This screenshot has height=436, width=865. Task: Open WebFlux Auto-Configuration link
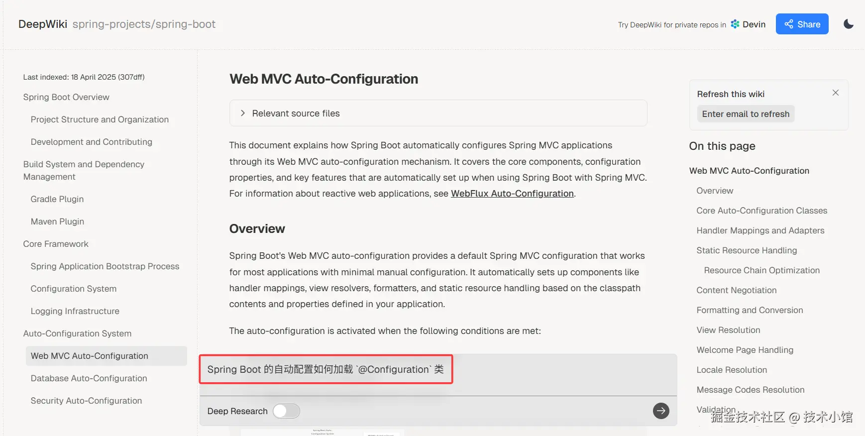(x=512, y=194)
